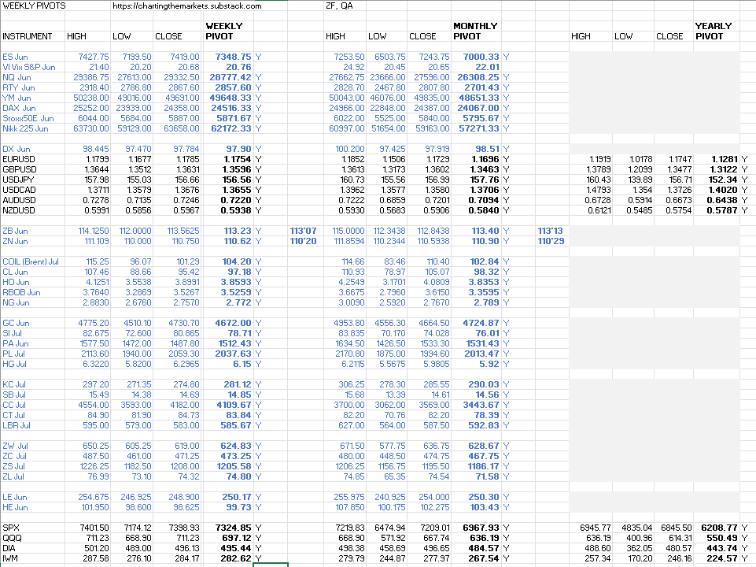Select the COIL (Brent) Jul cell
Image resolution: width=756 pixels, height=567 pixels.
tap(31, 261)
